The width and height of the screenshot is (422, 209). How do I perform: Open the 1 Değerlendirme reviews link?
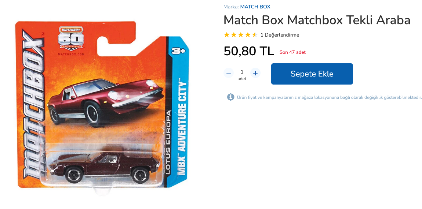[280, 35]
